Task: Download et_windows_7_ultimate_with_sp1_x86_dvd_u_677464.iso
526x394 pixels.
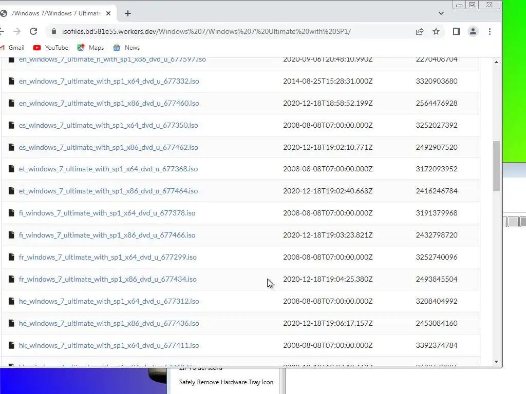Action: pyautogui.click(x=108, y=191)
